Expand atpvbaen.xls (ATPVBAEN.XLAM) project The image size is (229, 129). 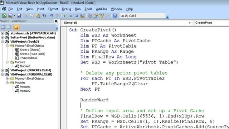click(3, 33)
